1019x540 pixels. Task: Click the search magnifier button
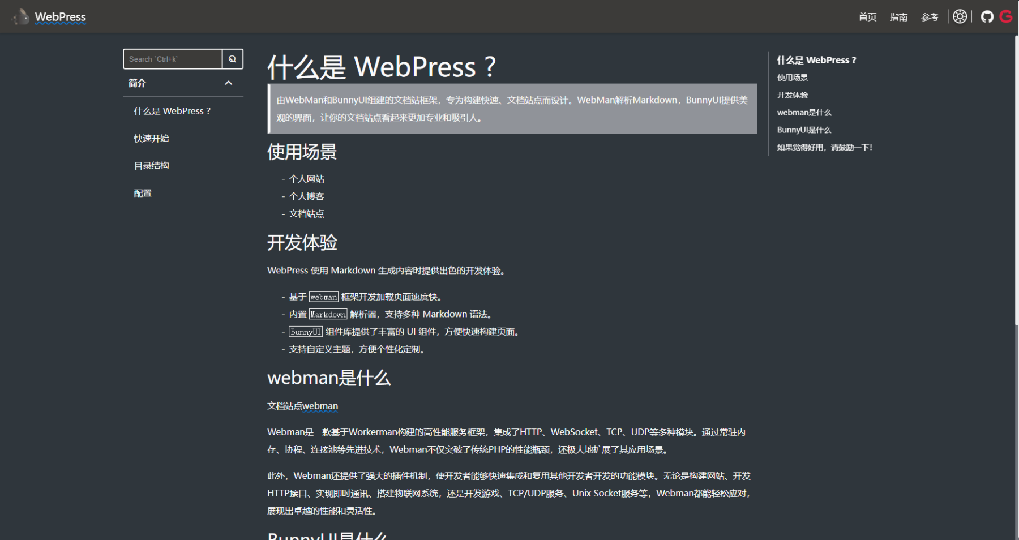tap(233, 59)
